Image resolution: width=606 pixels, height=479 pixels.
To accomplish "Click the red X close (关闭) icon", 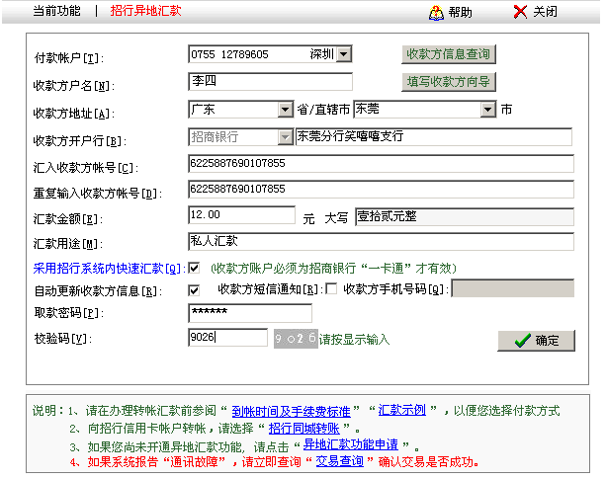I will 521,12.
